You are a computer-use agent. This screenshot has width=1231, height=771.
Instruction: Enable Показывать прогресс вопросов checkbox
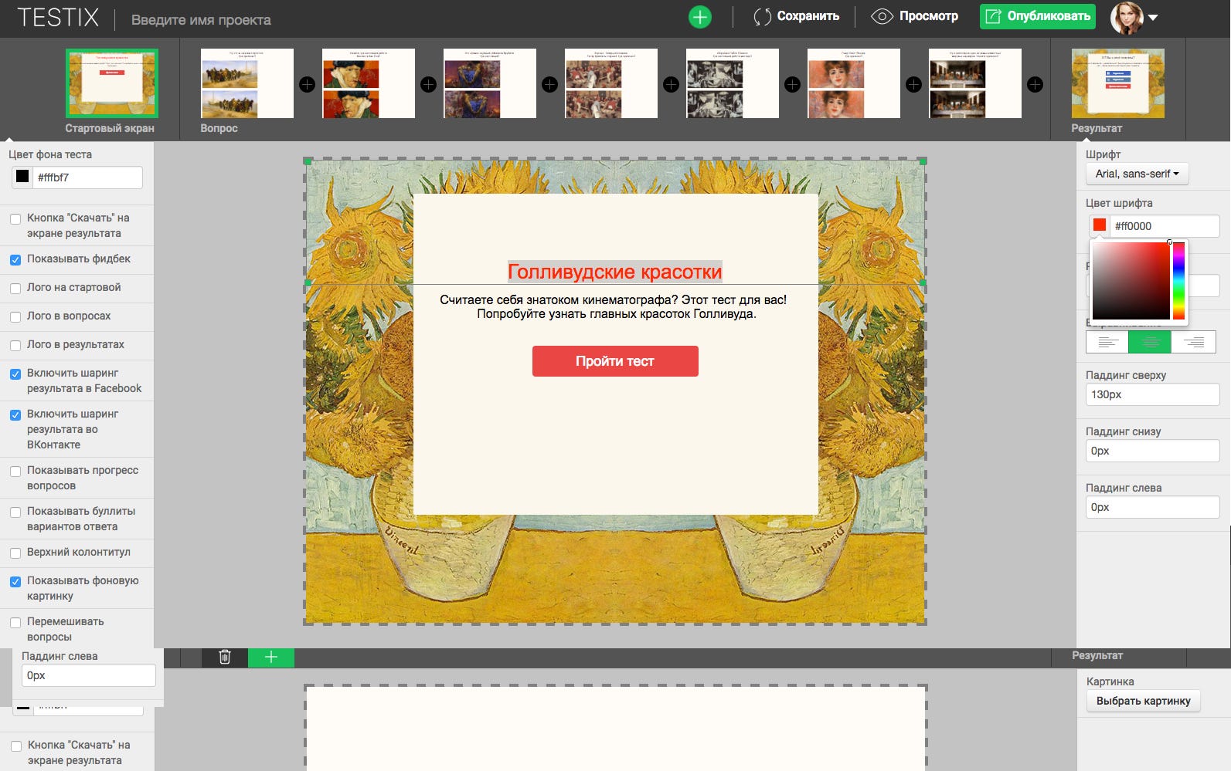point(15,472)
